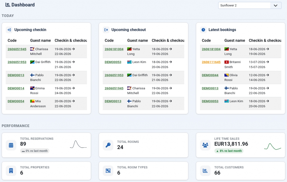The height and width of the screenshot is (182, 287).
Task: Open orange booking 2606111645 in Latest bookings
Action: 211,62
